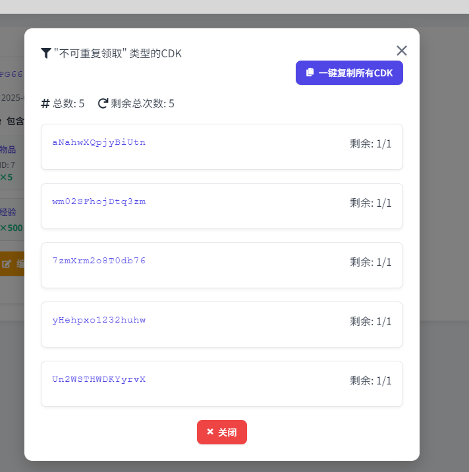Select CDK code Un2WSTHWDKYyrvX
469x472 pixels.
pos(99,379)
